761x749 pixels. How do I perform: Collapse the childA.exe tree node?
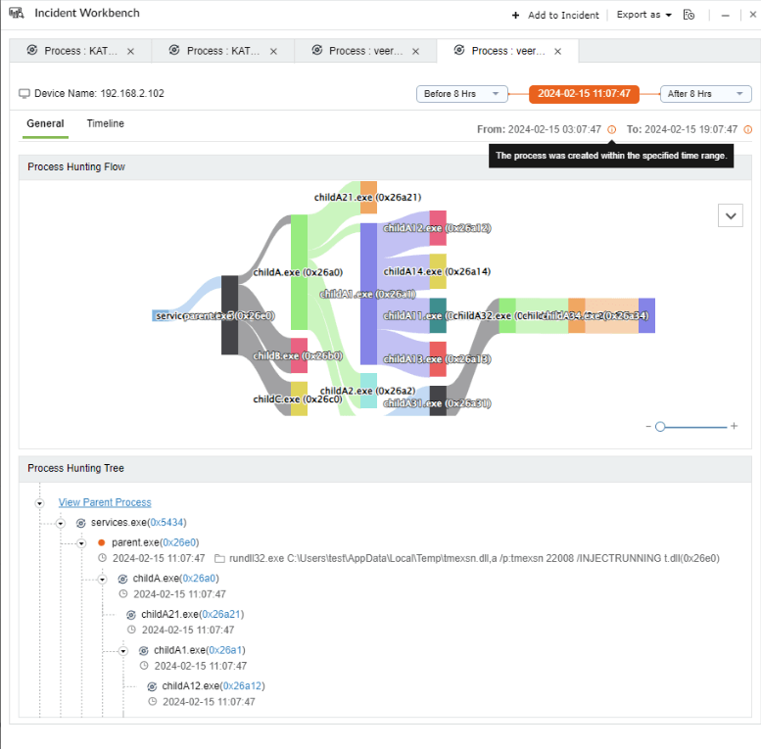103,580
